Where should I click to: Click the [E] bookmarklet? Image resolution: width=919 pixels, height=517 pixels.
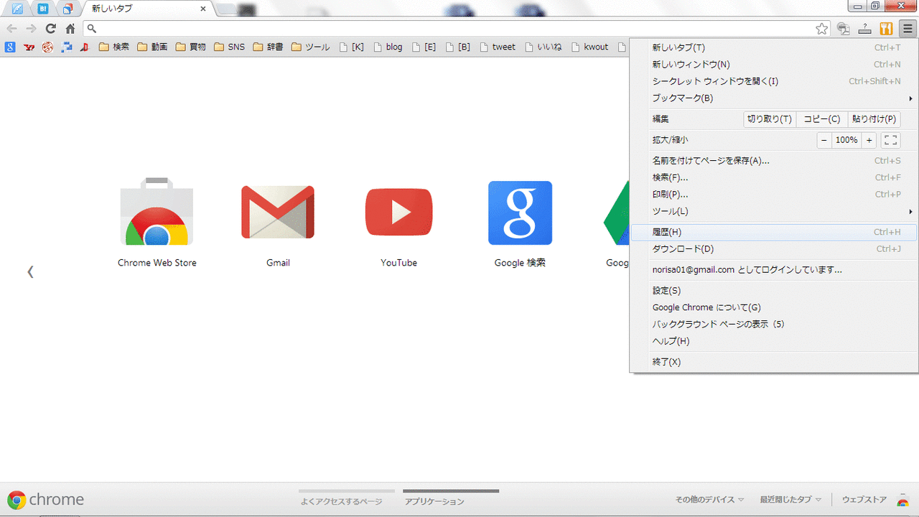[x=423, y=47]
